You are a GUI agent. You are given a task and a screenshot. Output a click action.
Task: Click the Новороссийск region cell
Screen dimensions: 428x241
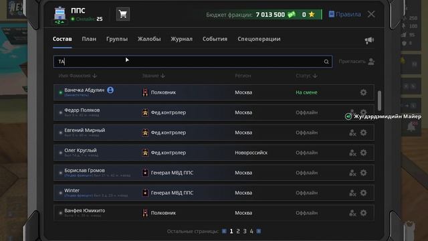(251, 153)
